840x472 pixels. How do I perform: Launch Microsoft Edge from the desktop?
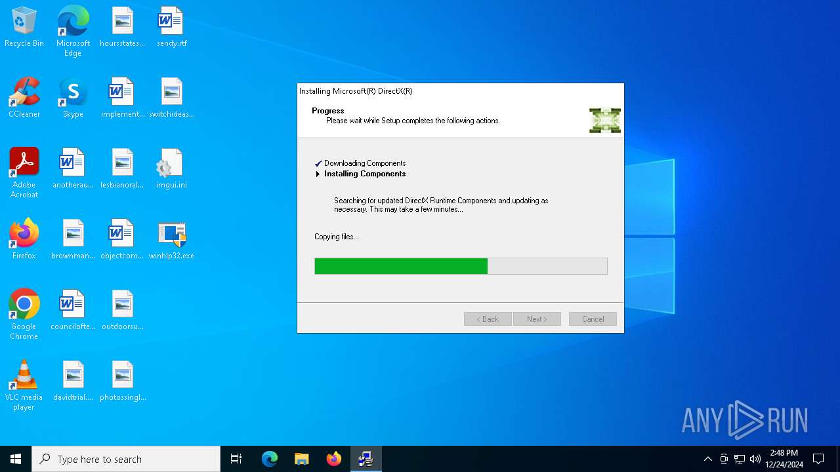pyautogui.click(x=73, y=31)
